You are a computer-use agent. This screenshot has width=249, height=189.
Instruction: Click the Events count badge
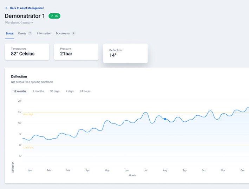coord(30,34)
